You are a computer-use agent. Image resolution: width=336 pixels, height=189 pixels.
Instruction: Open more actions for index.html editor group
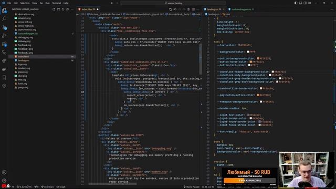point(198,9)
